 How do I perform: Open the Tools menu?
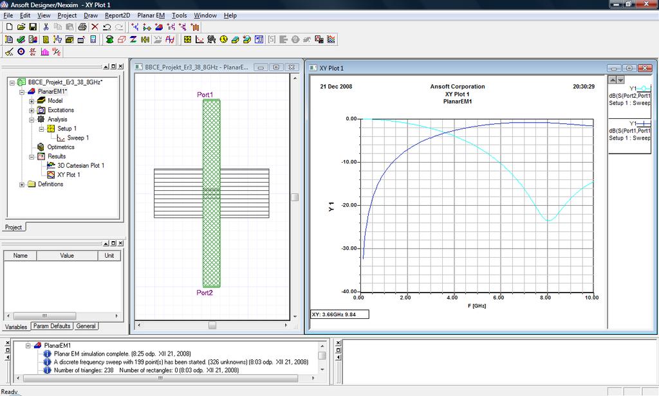point(179,15)
